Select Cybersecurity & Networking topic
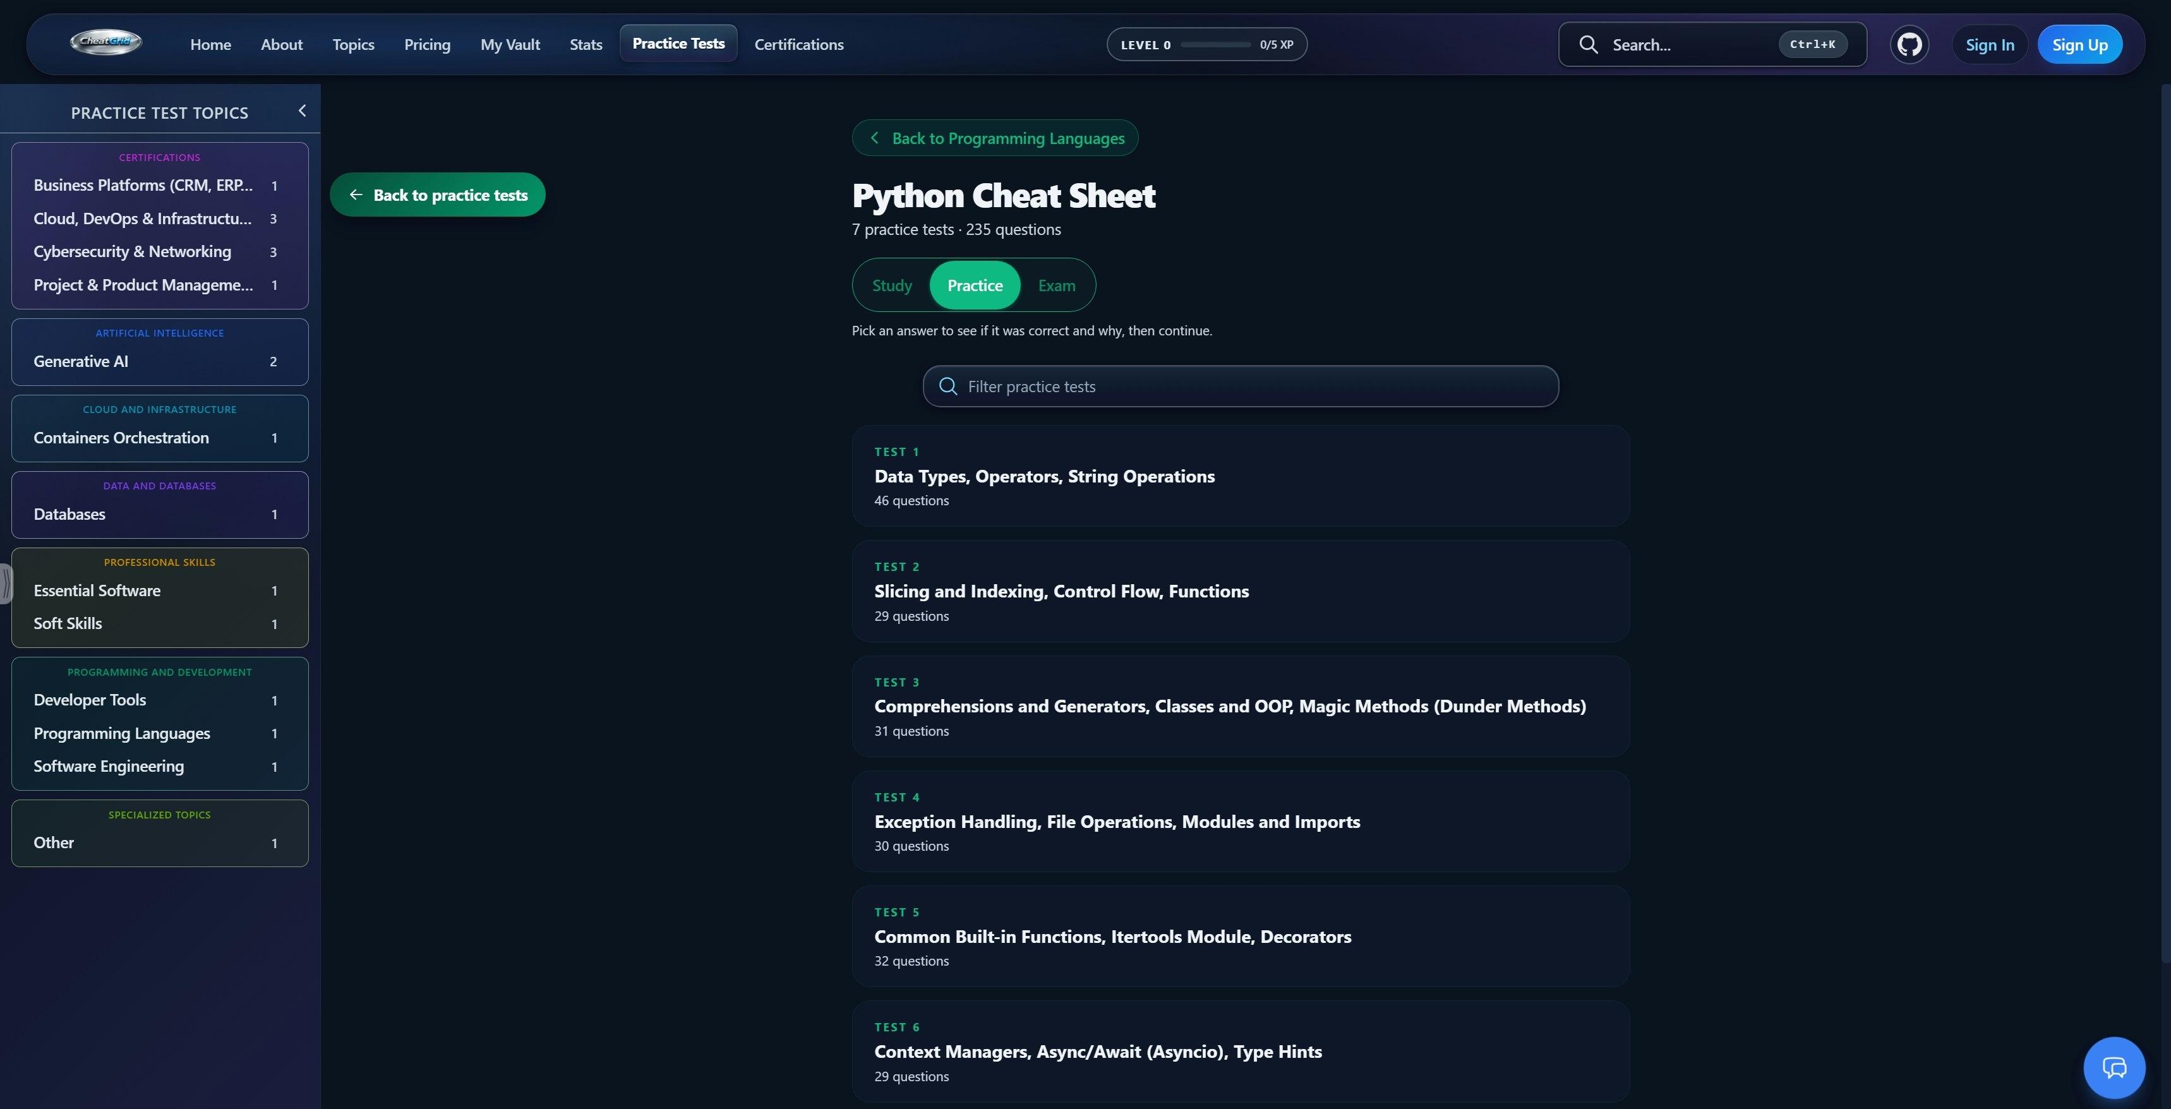This screenshot has width=2171, height=1109. [x=159, y=251]
